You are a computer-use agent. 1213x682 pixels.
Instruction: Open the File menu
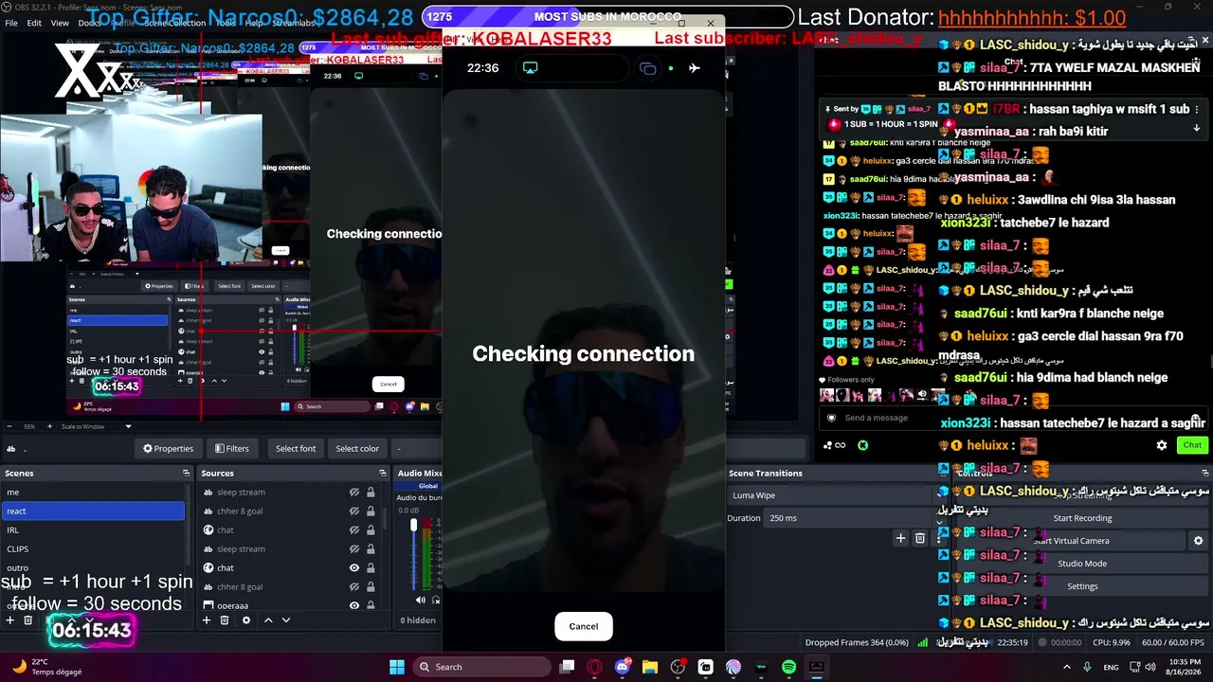click(11, 23)
